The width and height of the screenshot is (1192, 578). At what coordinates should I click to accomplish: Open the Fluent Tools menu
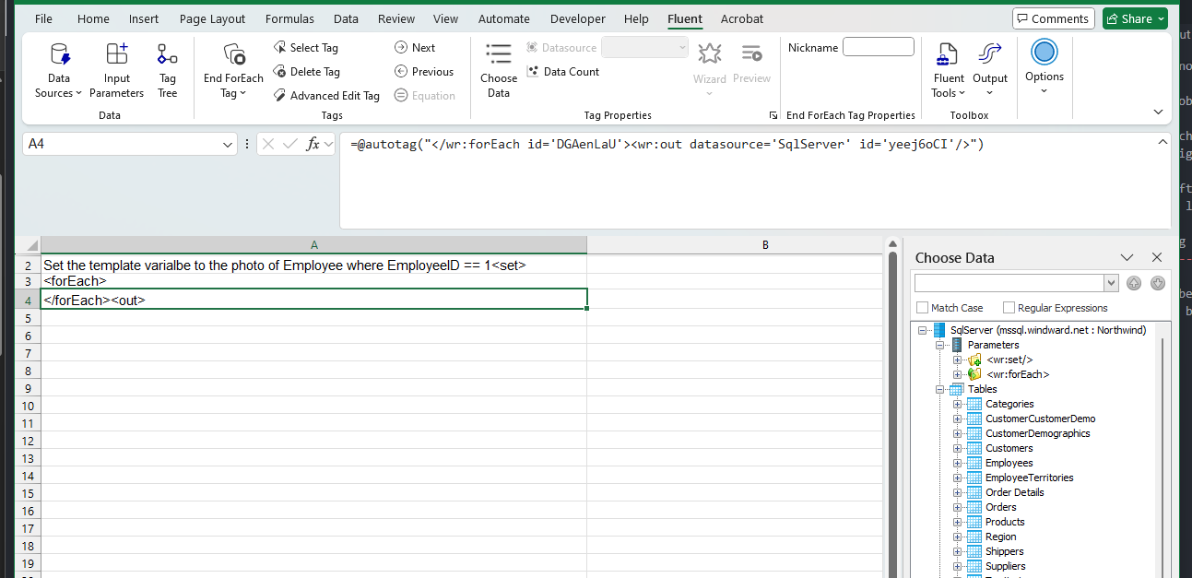[949, 70]
